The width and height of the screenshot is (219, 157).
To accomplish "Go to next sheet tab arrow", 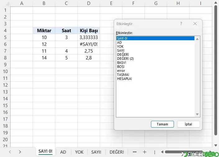I will 20,152.
